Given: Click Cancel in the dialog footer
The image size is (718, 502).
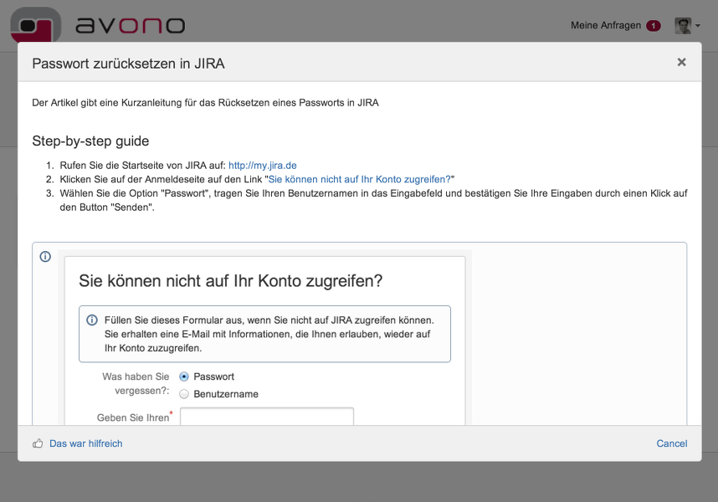Looking at the screenshot, I should (672, 443).
